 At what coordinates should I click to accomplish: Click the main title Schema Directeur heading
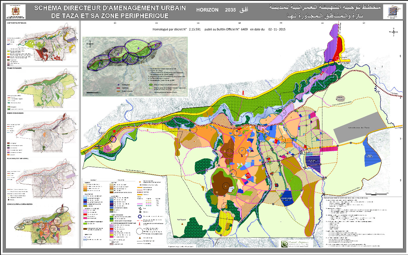[x=110, y=12]
